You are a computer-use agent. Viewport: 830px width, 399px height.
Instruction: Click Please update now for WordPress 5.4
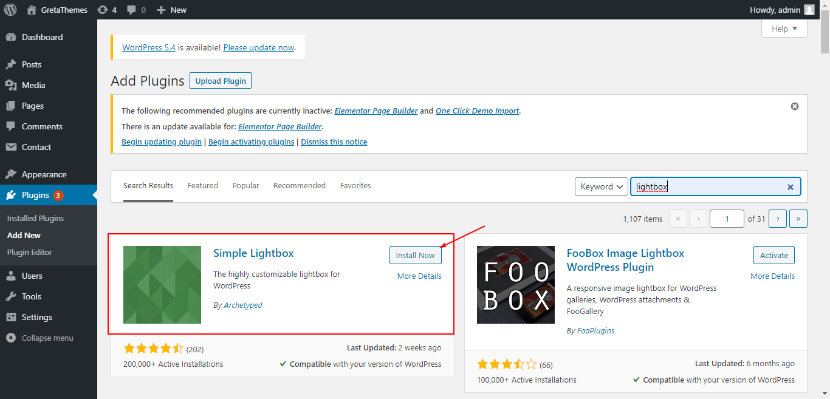click(x=258, y=47)
